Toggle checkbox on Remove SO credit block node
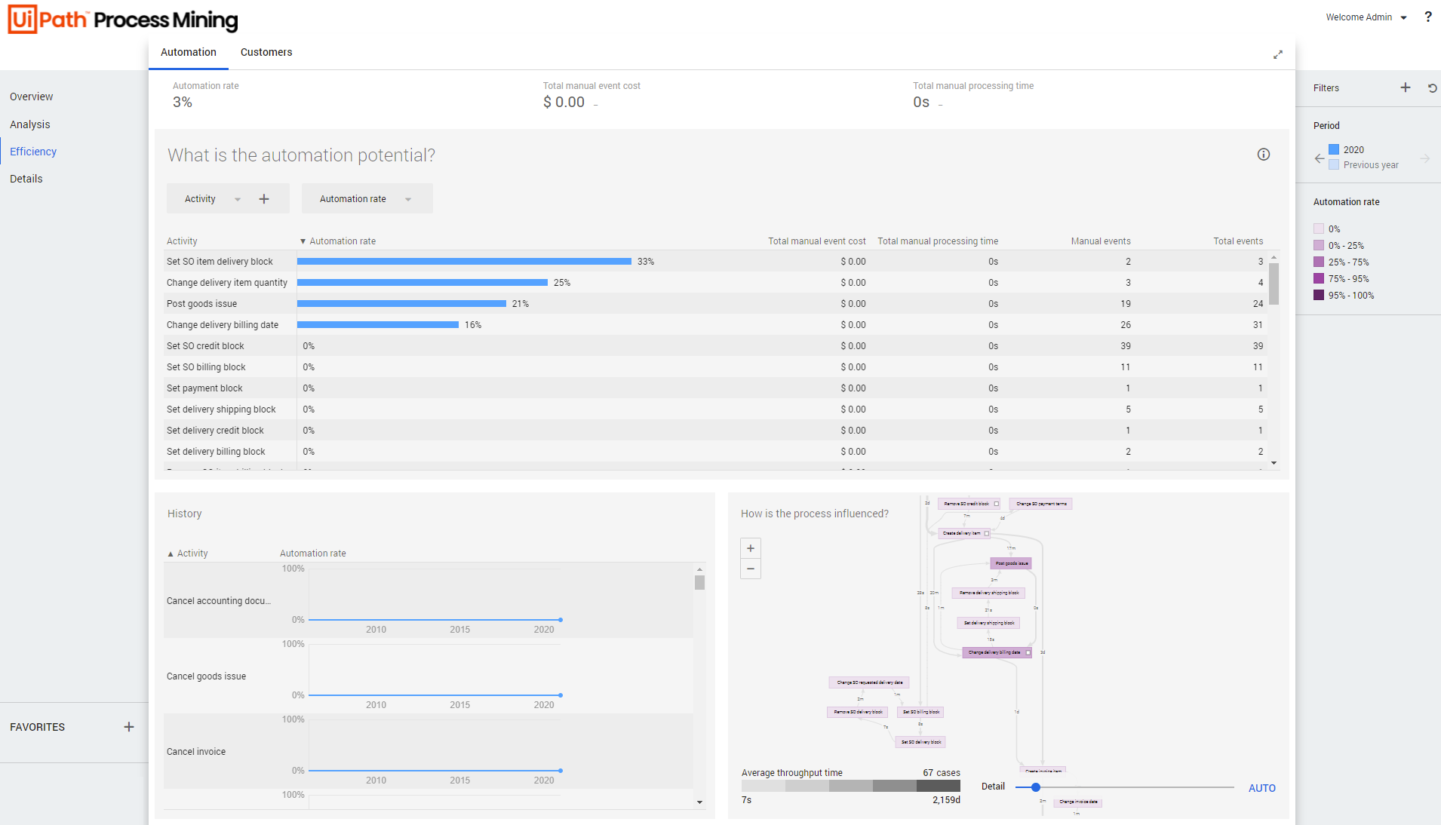The height and width of the screenshot is (825, 1441). click(x=996, y=504)
